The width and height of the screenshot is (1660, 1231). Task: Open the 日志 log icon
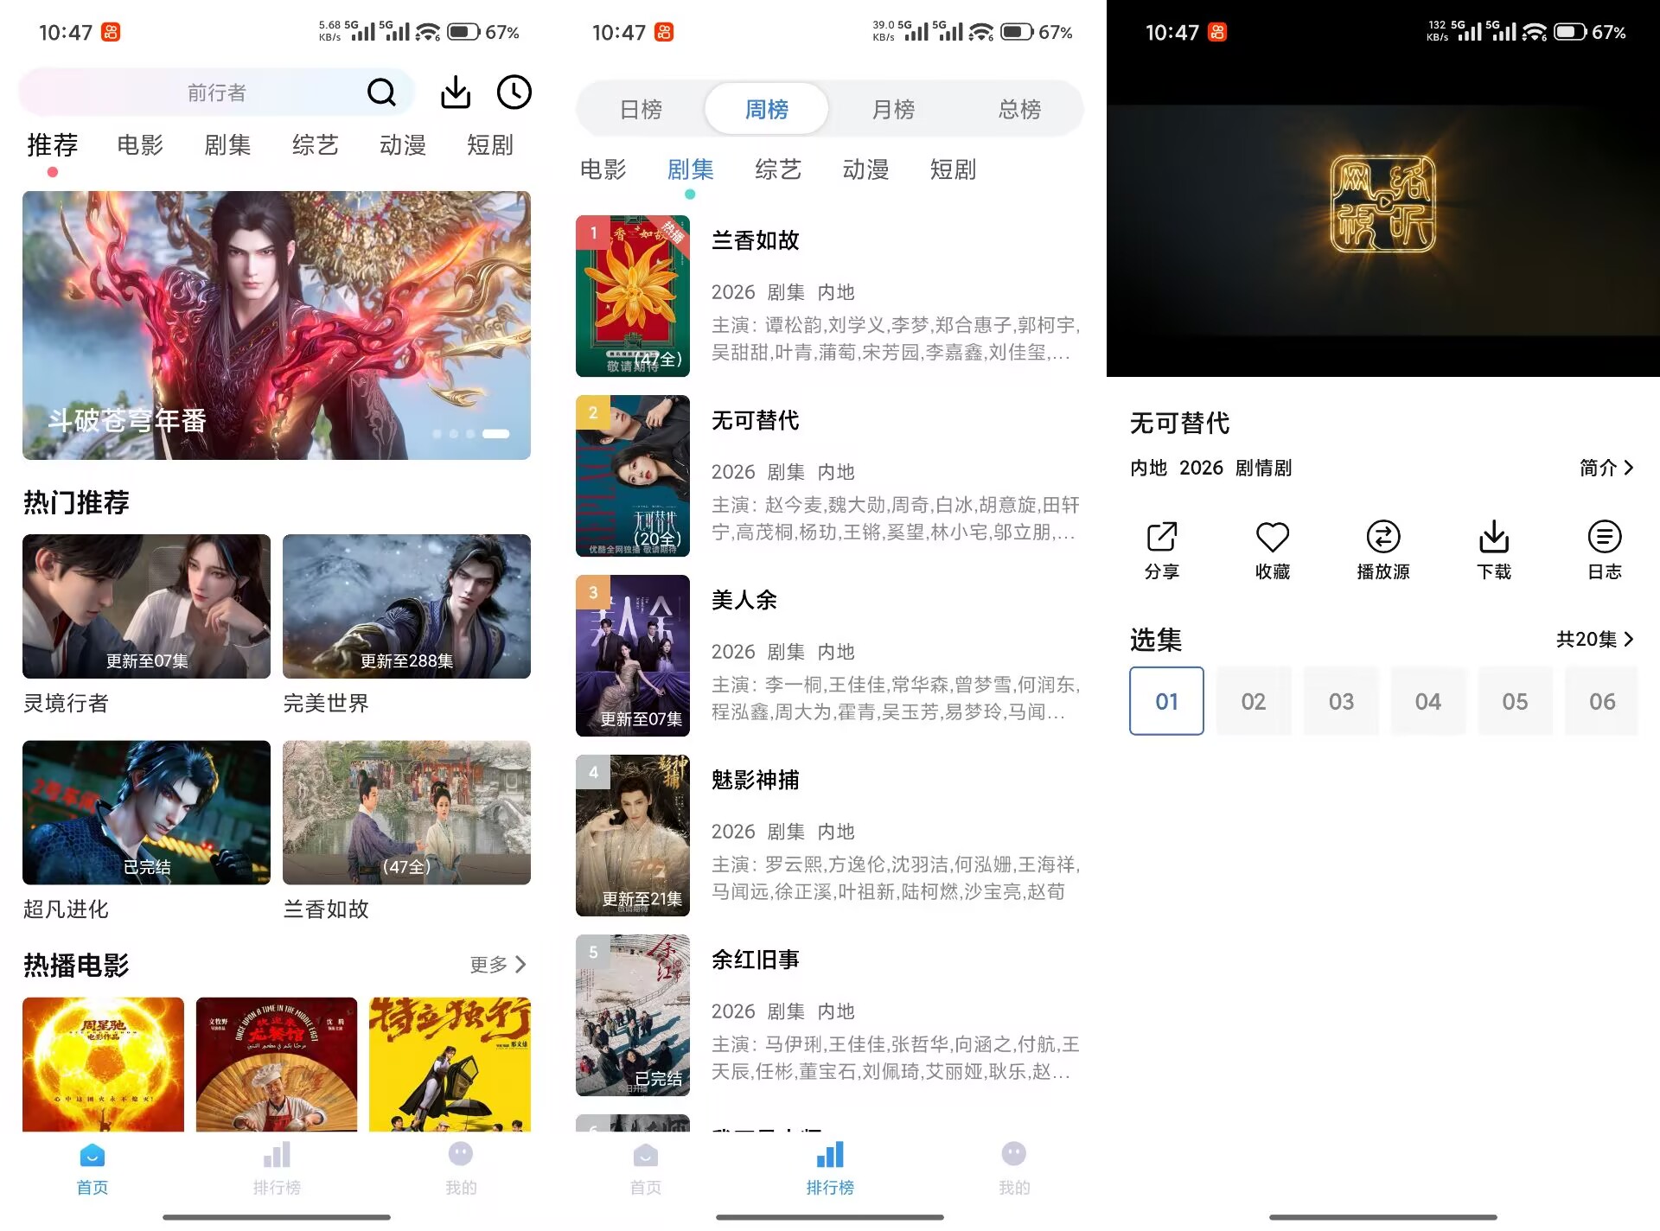[1604, 536]
